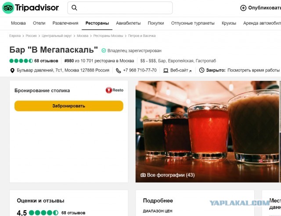Viewport: 281px width, 216px height.
Task: Open the Развлечения tab
Action: [x=65, y=23]
